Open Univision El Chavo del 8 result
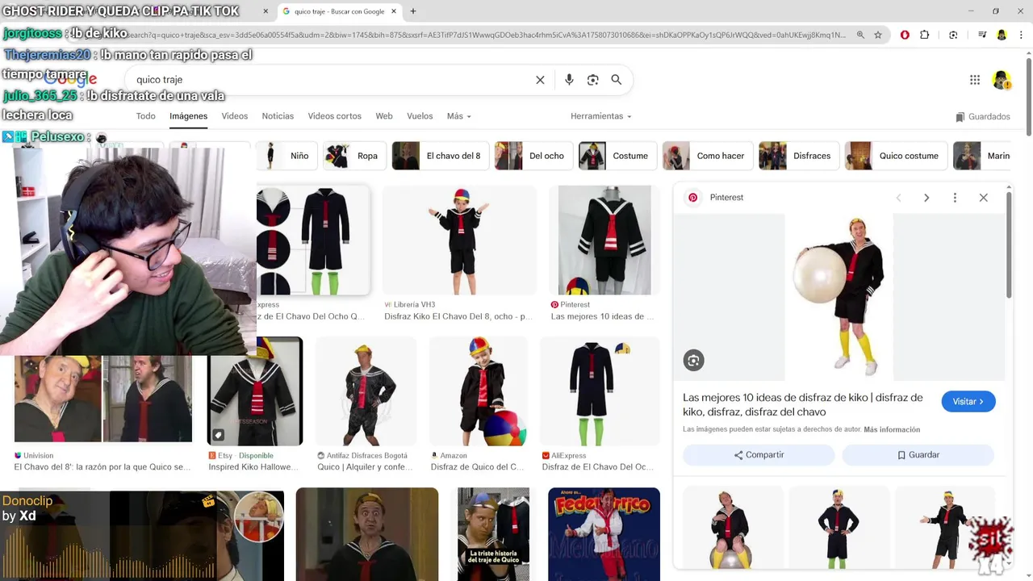 (103, 399)
